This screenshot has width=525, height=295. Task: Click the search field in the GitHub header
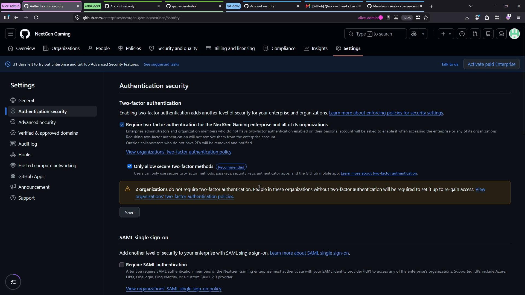click(375, 34)
